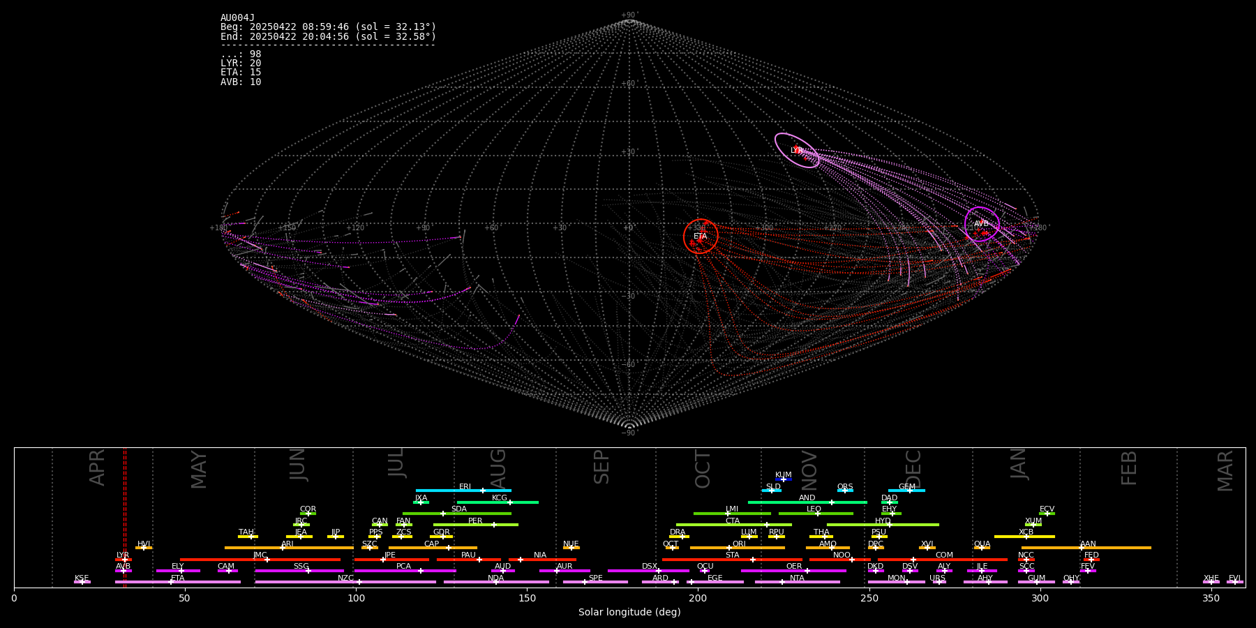Click the AUG month label in timeline
This screenshot has width=1256, height=628.
(498, 468)
